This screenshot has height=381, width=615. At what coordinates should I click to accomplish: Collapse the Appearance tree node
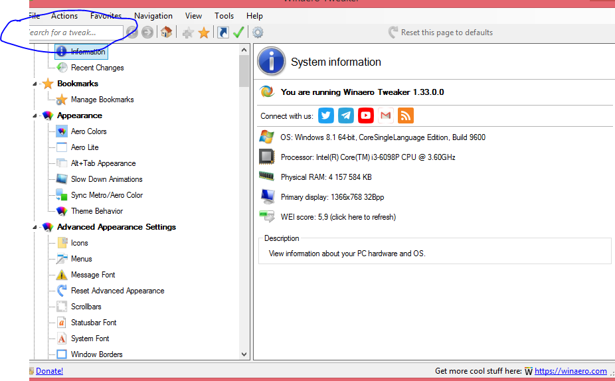[x=35, y=115]
